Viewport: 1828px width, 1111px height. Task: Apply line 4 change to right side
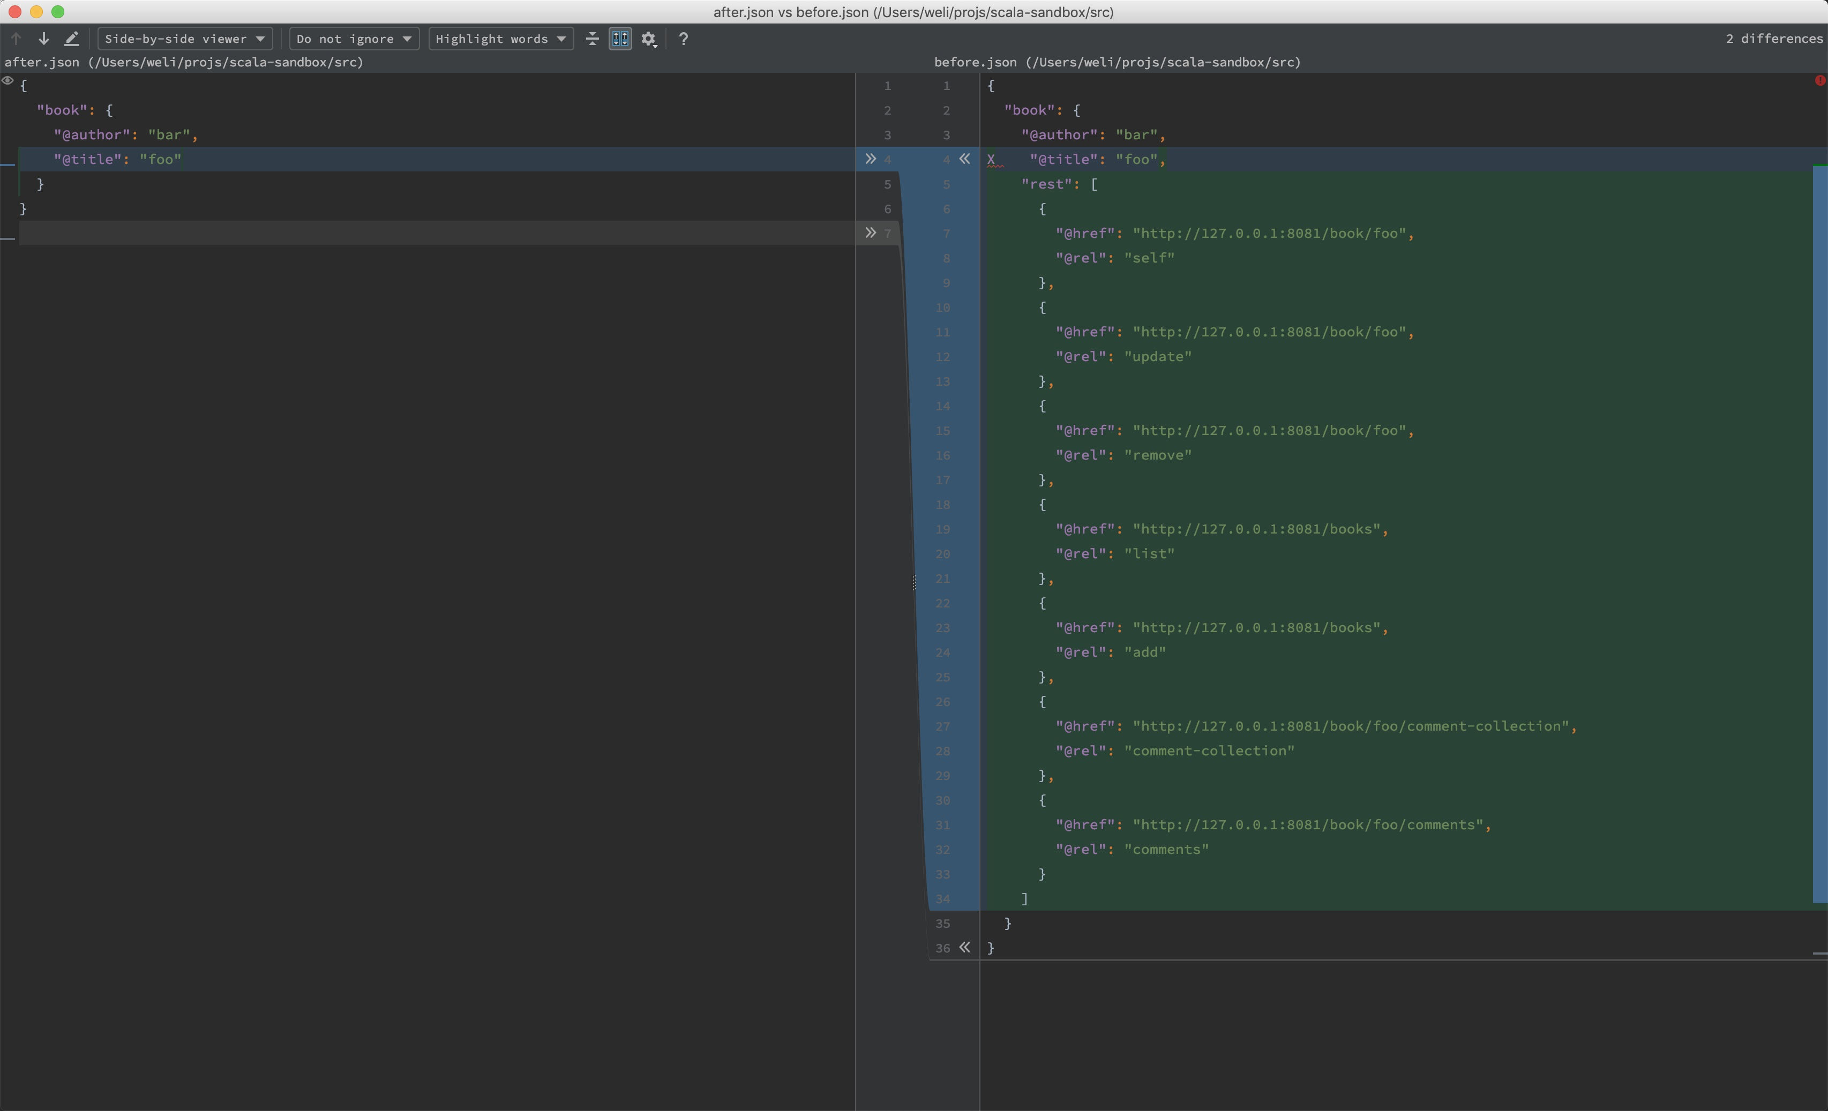point(870,159)
